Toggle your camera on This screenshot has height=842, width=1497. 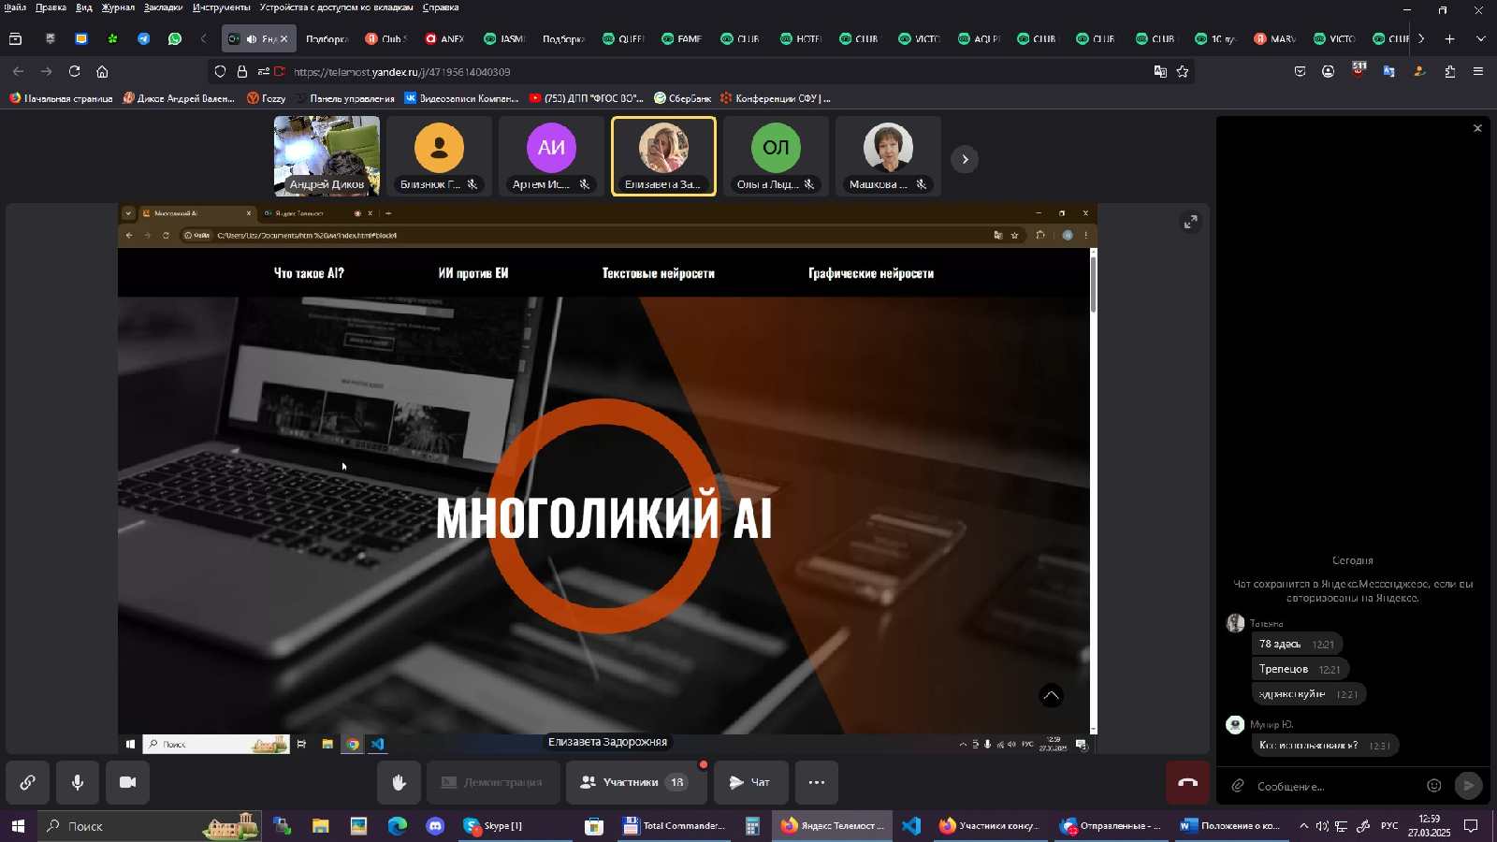point(129,782)
